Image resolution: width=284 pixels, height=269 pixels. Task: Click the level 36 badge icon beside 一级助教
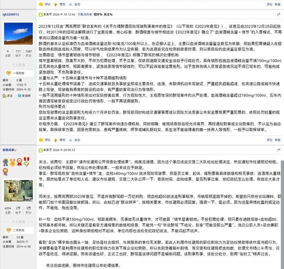point(9,73)
